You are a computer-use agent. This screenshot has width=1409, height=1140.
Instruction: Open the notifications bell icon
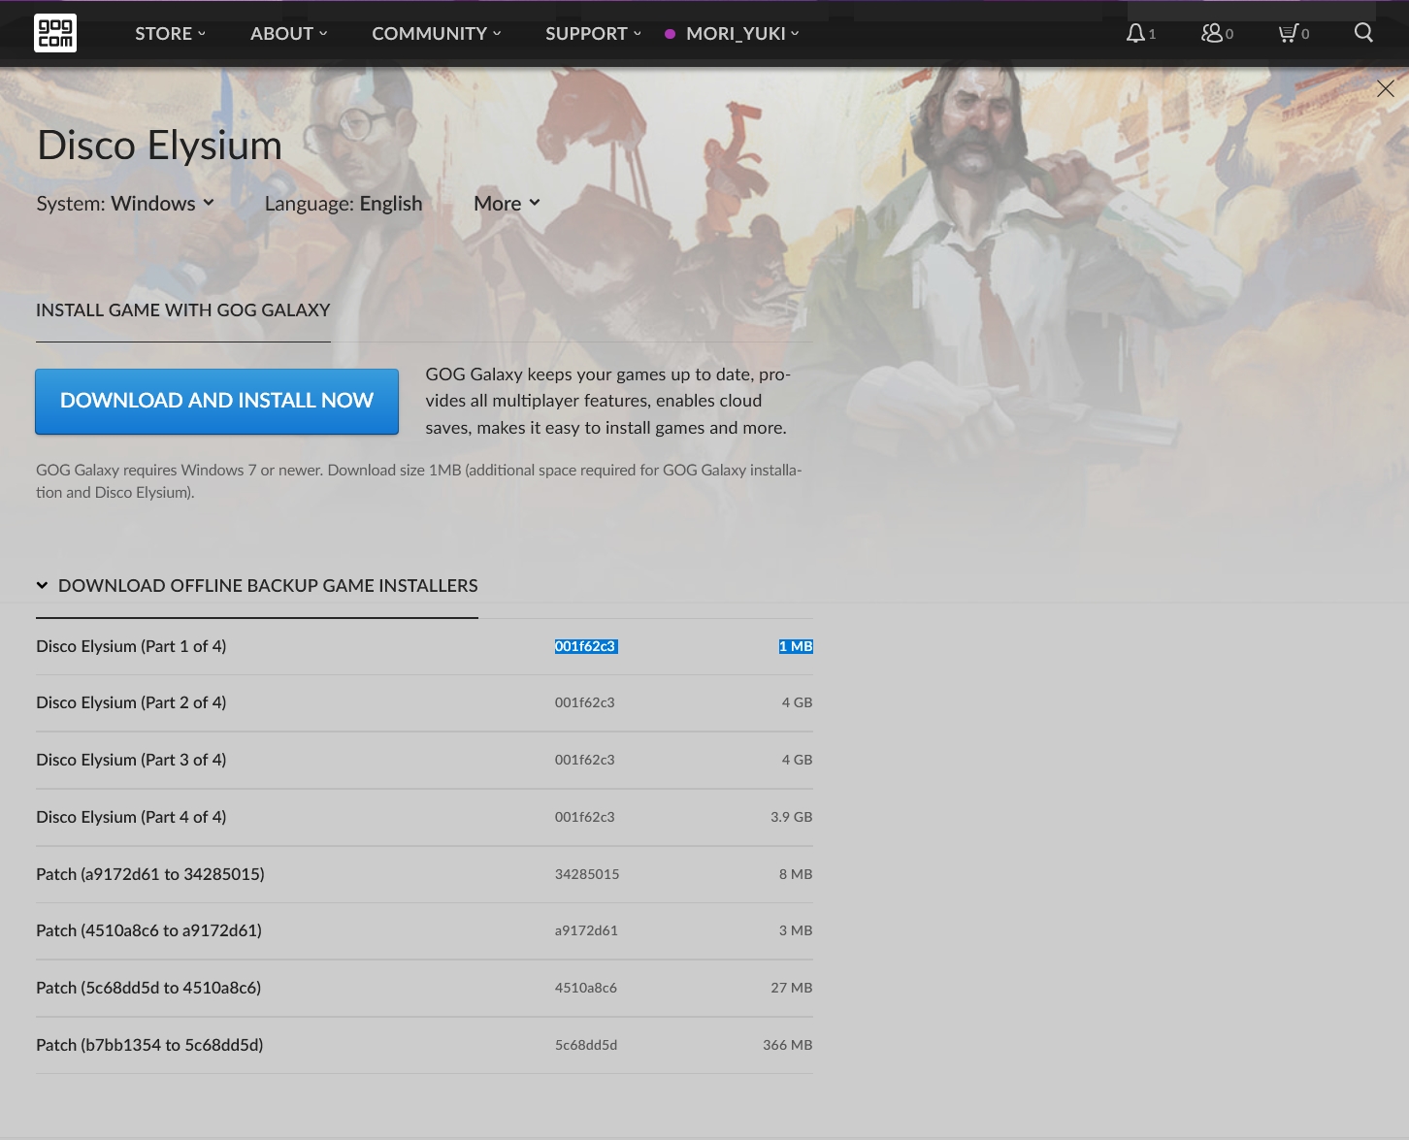coord(1135,33)
